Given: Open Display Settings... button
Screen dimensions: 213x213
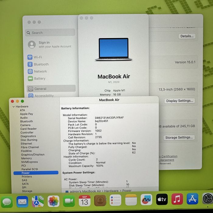Looking at the screenshot, I should [180, 101].
